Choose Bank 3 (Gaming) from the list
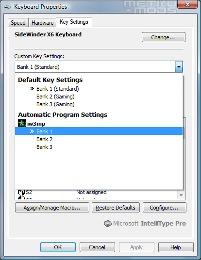The image size is (201, 260). (x=55, y=104)
